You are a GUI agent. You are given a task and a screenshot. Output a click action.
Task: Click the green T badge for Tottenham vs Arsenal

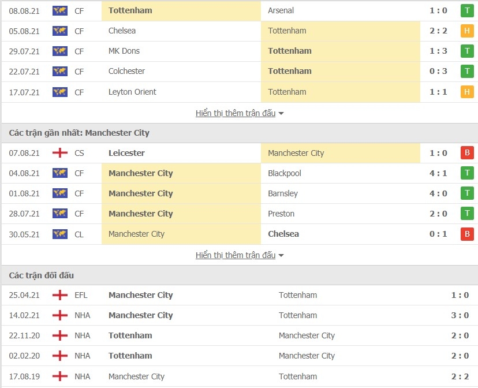point(467,10)
